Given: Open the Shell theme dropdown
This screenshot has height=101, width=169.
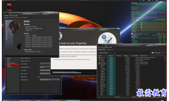Looking at the screenshot, I should click(50, 77).
